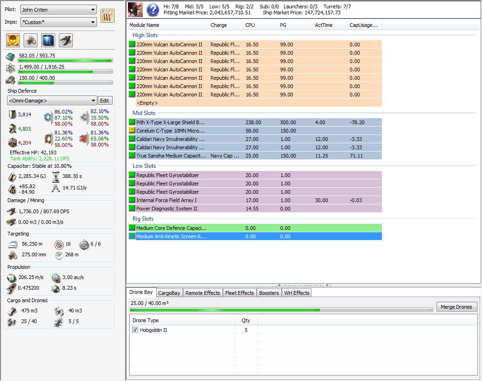Click the max targets icon by 6 / 6
Screen dimensions: 482x381
click(83, 244)
